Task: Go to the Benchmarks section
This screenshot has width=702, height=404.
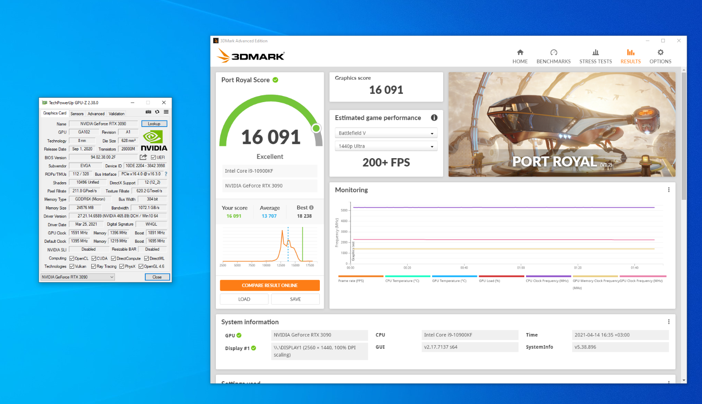Action: pyautogui.click(x=553, y=57)
